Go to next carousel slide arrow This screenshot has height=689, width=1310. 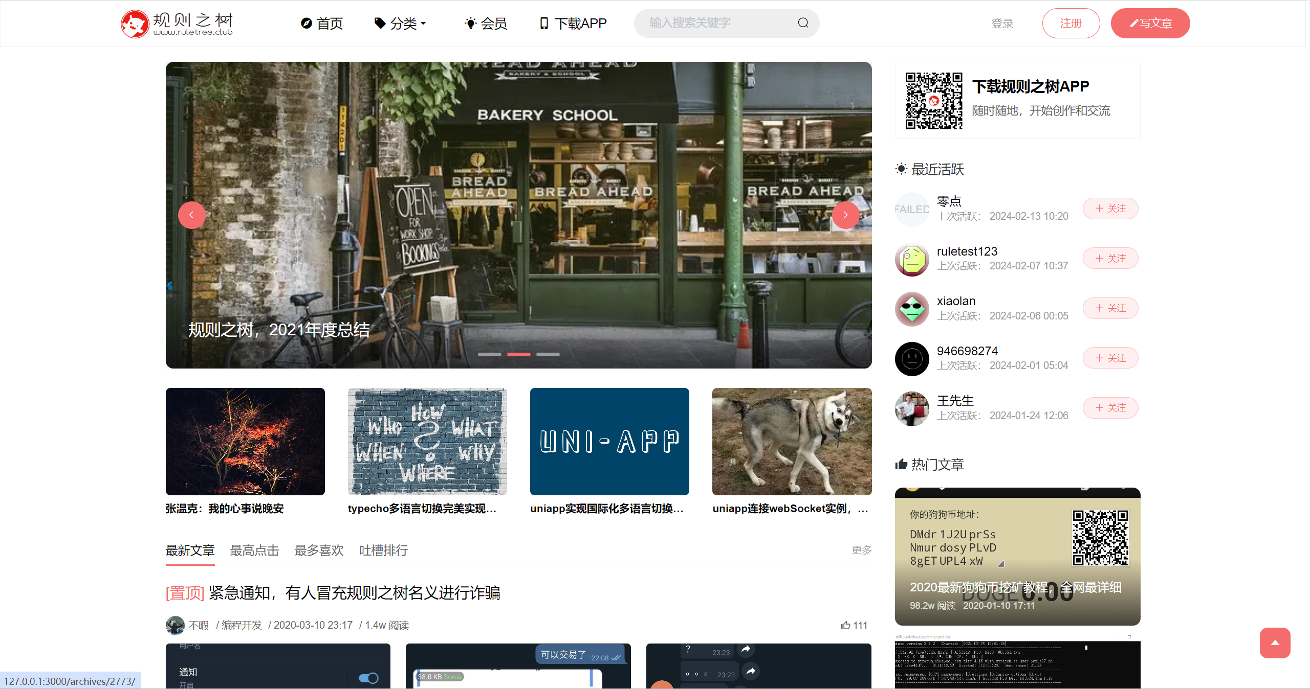point(845,215)
